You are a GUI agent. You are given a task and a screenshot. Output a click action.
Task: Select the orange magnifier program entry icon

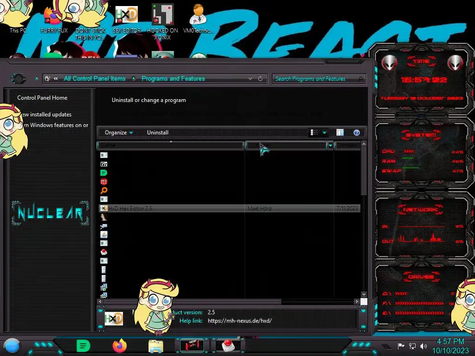[x=103, y=191]
